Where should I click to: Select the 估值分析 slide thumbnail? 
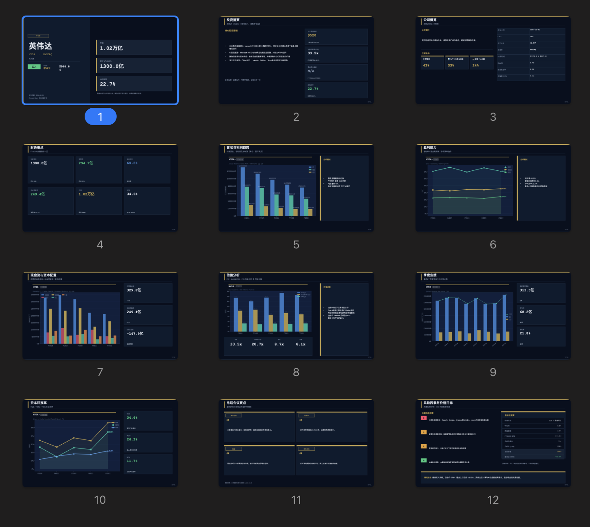296,316
